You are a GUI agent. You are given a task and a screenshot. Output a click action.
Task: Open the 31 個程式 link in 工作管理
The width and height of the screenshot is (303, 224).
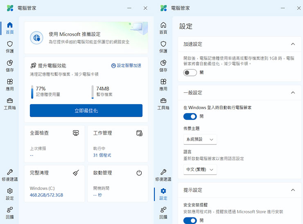tap(102, 155)
